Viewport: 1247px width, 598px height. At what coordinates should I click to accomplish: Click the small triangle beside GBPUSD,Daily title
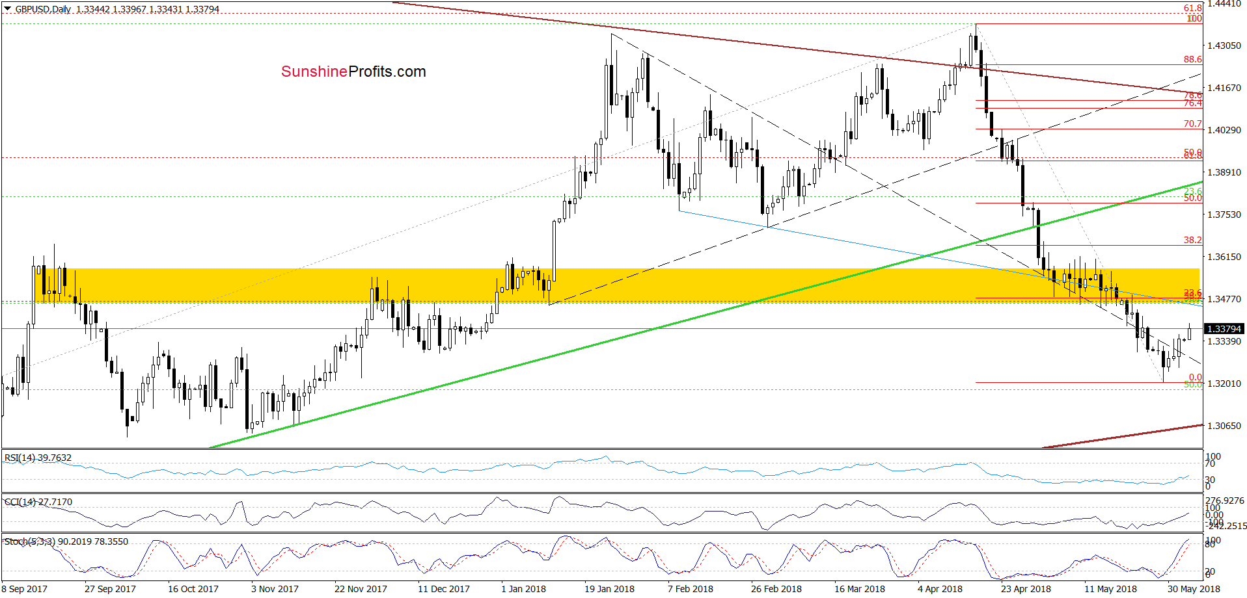click(x=8, y=9)
